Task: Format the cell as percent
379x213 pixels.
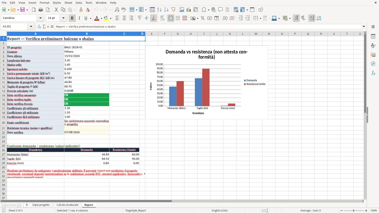Action: [202, 18]
